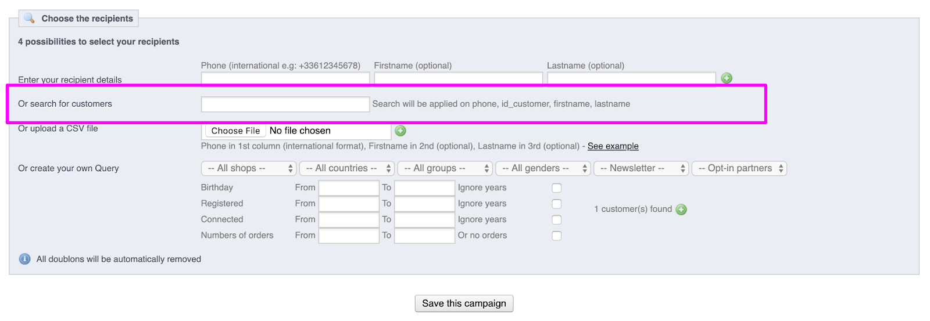Click the Choose File button
Screen dimensions: 930x321
(x=235, y=131)
